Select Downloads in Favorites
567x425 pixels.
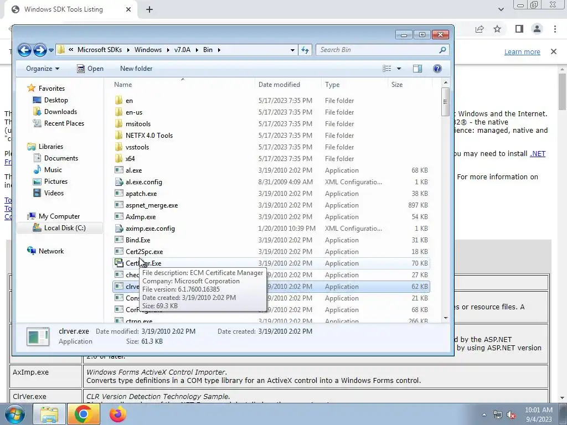coord(55,112)
